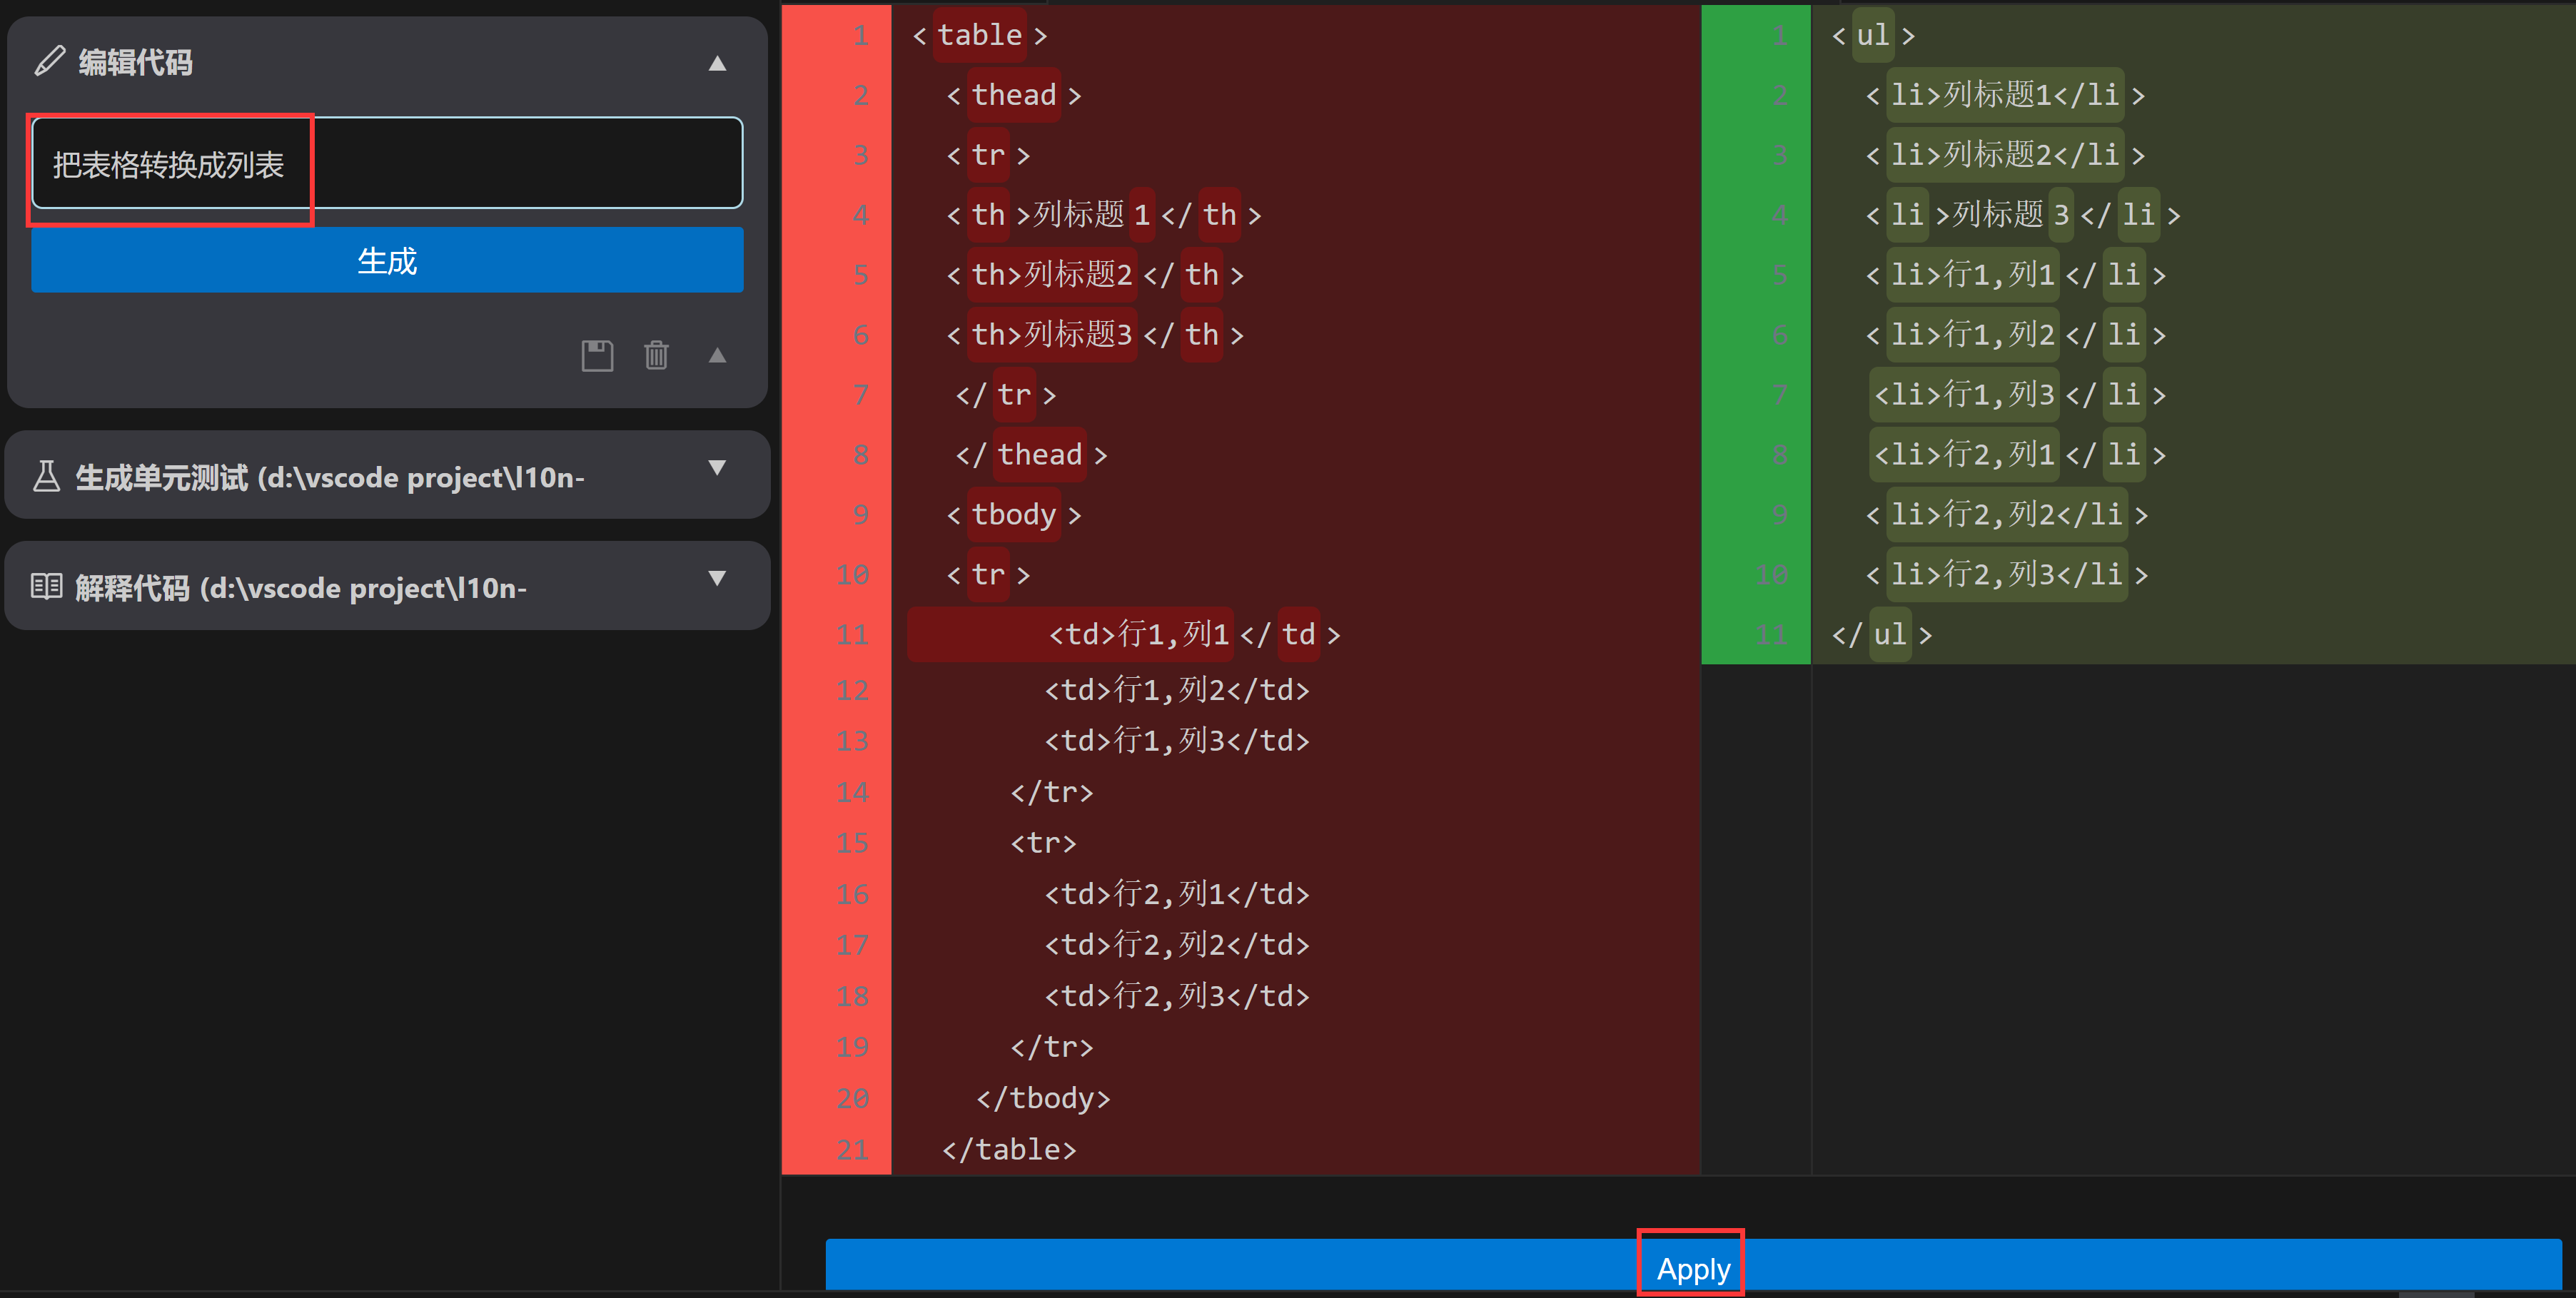Click the save icon below the prompt box
This screenshot has height=1298, width=2576.
coord(597,355)
